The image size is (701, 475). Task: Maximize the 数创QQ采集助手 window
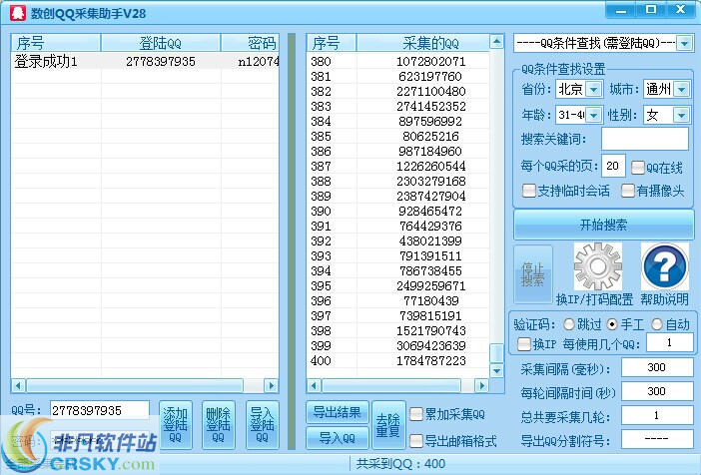(651, 10)
